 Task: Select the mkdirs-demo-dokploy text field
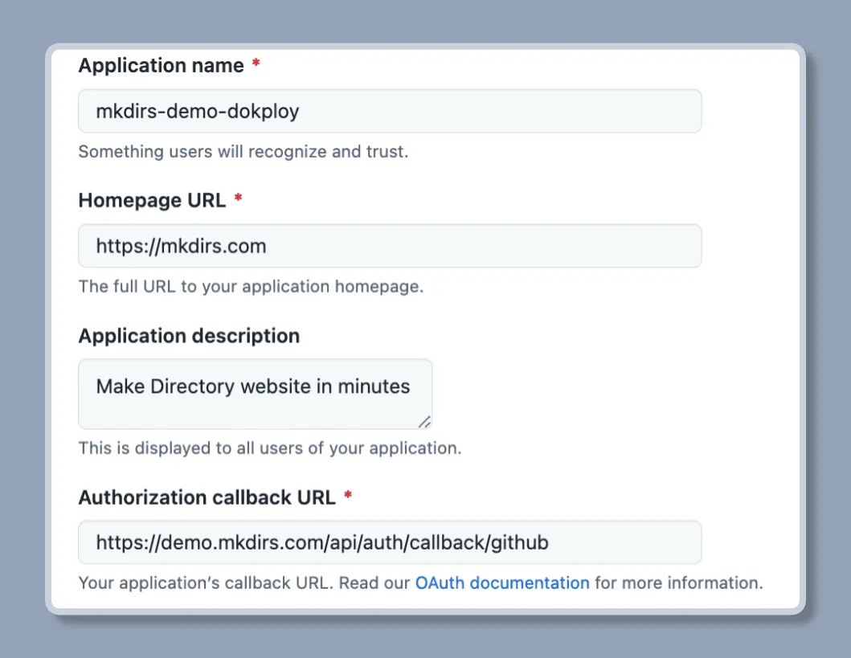point(389,111)
